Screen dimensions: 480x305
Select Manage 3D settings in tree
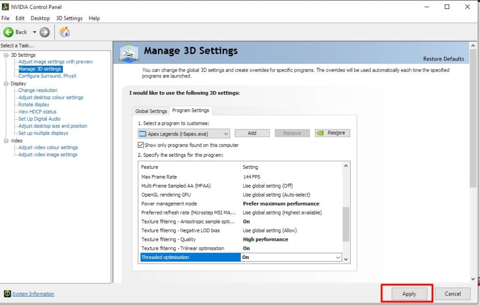tap(40, 69)
